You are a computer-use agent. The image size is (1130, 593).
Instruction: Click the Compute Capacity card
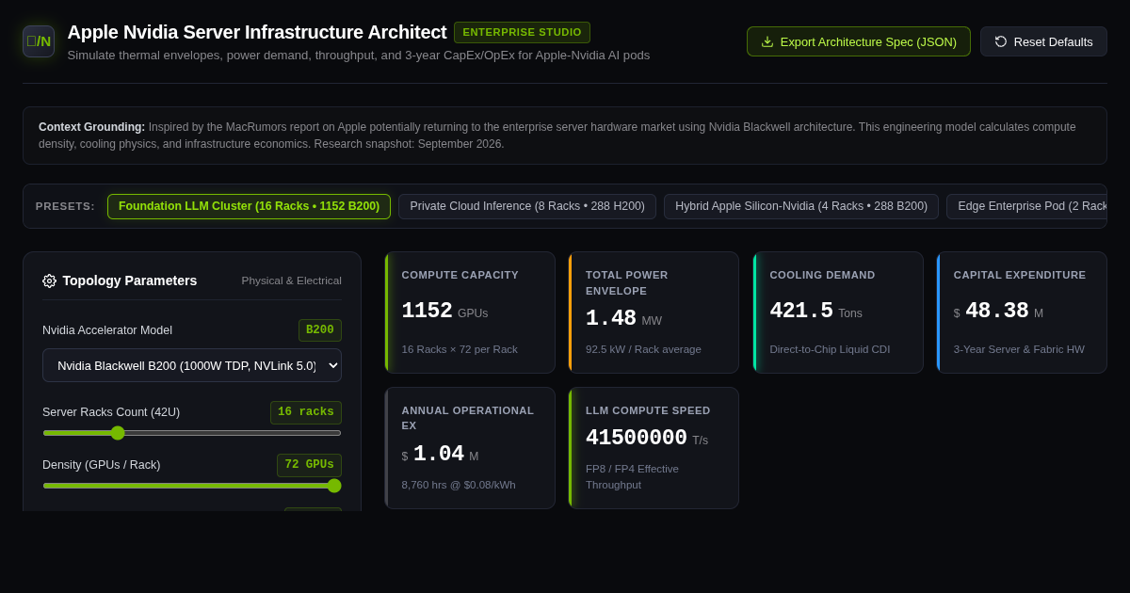470,313
